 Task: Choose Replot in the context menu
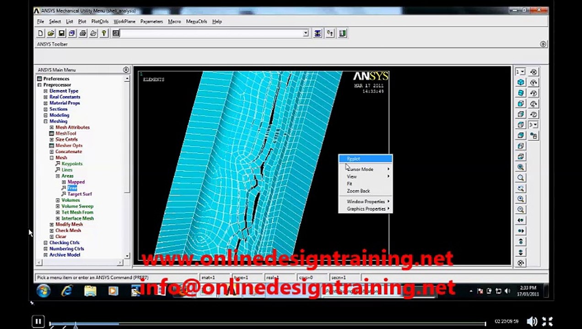pos(365,159)
